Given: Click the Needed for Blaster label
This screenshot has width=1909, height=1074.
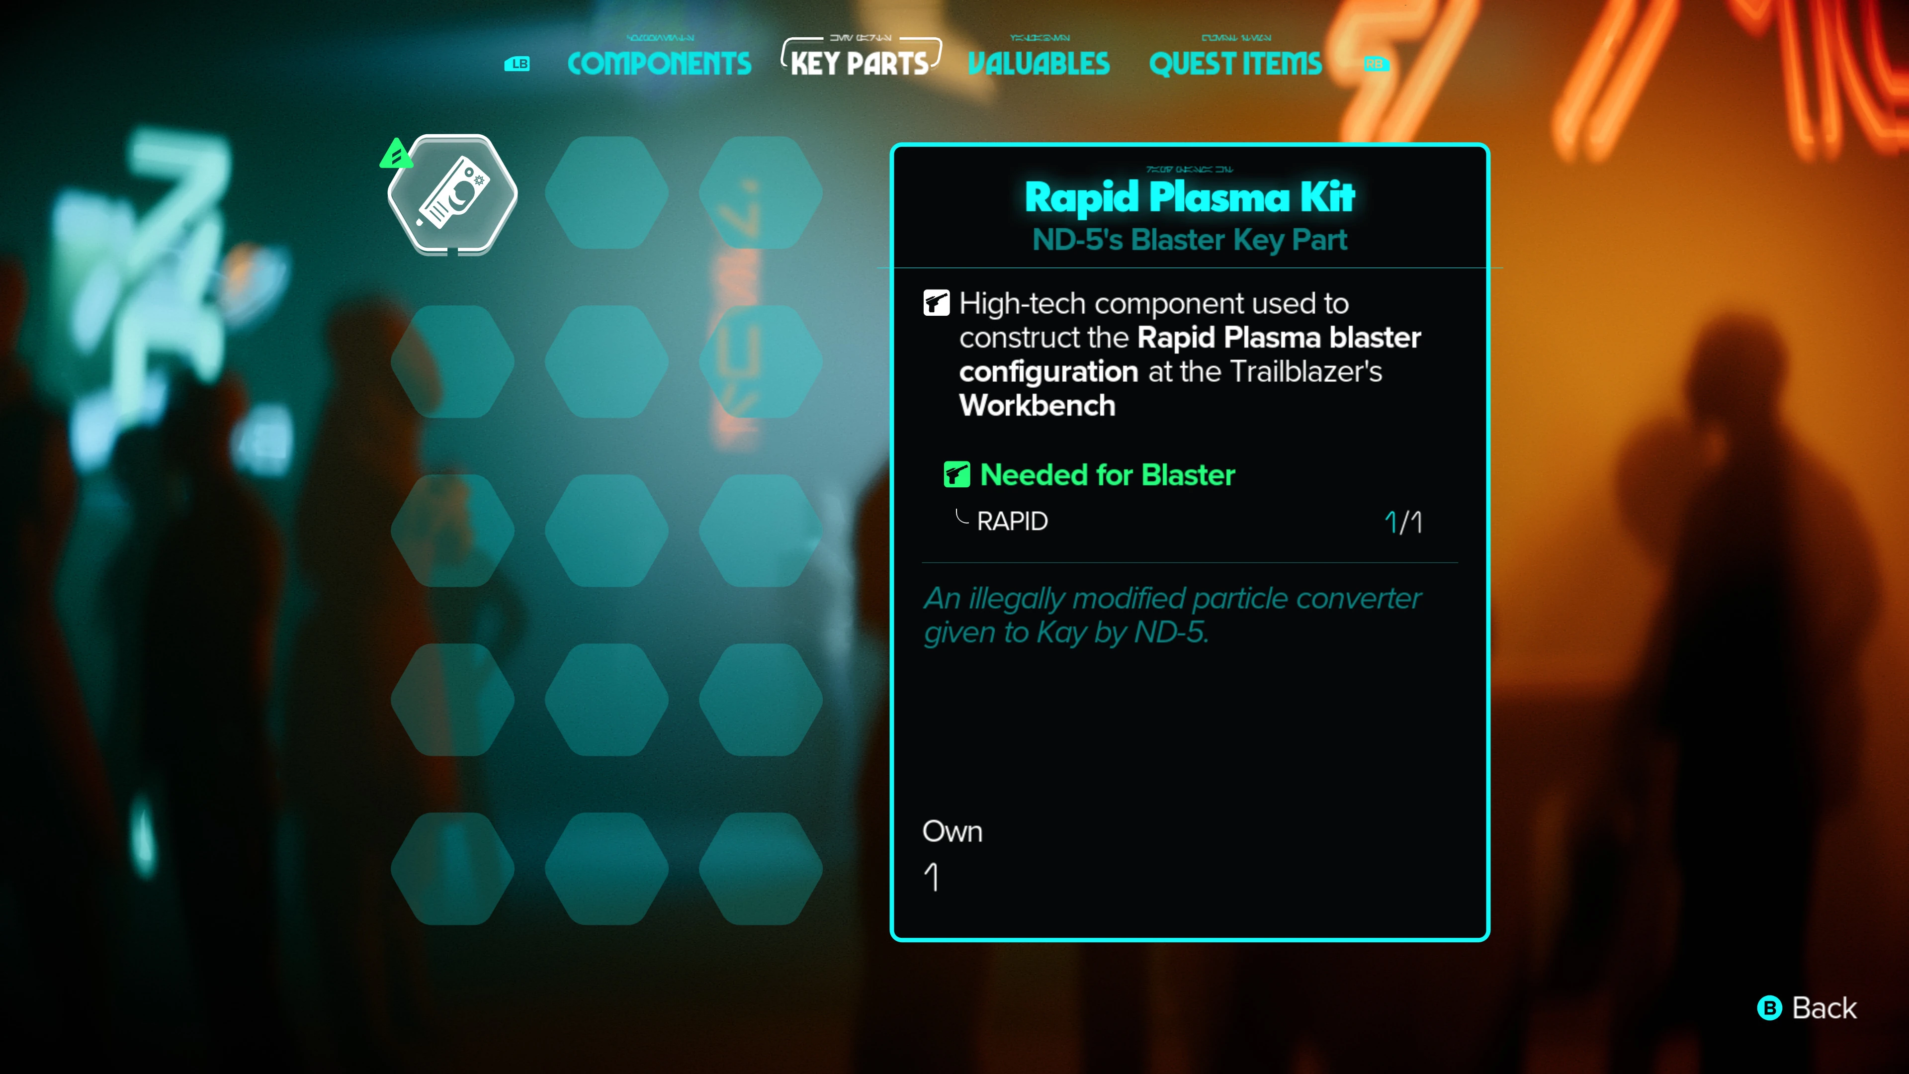Looking at the screenshot, I should pyautogui.click(x=1107, y=475).
